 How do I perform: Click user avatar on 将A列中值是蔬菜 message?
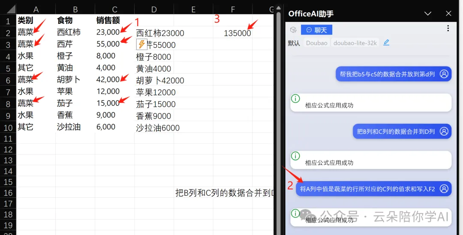pyautogui.click(x=444, y=189)
